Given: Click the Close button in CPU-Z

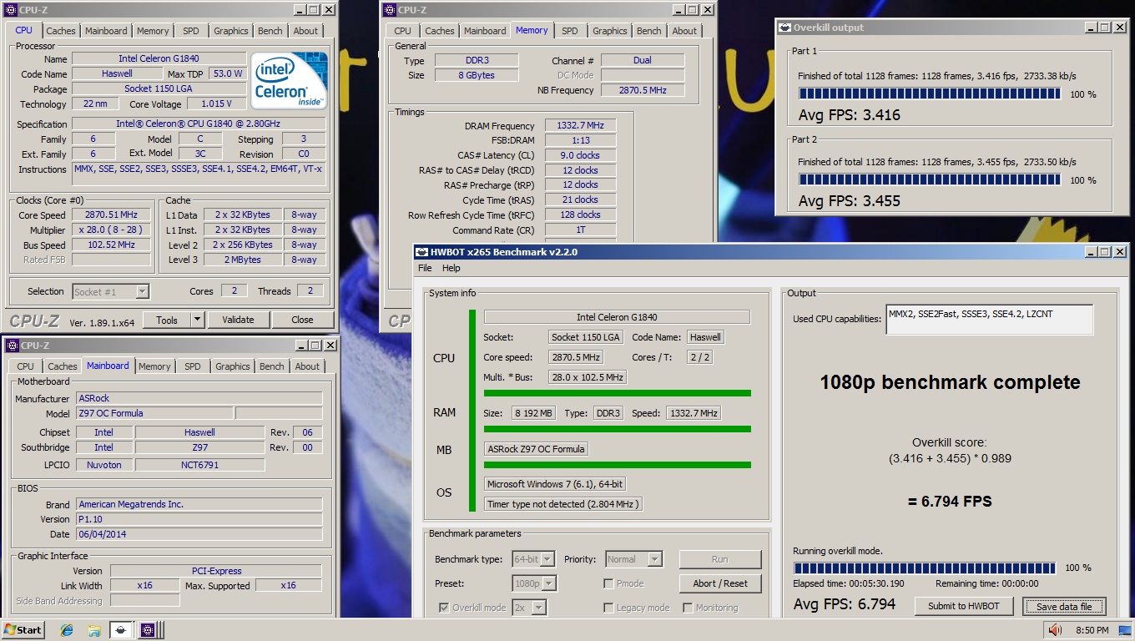Looking at the screenshot, I should click(x=302, y=320).
